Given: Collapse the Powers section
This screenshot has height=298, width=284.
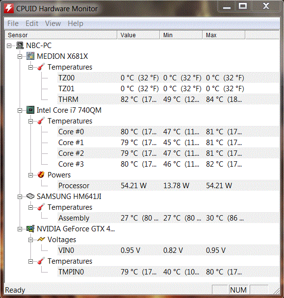Looking at the screenshot, I should coord(30,175).
